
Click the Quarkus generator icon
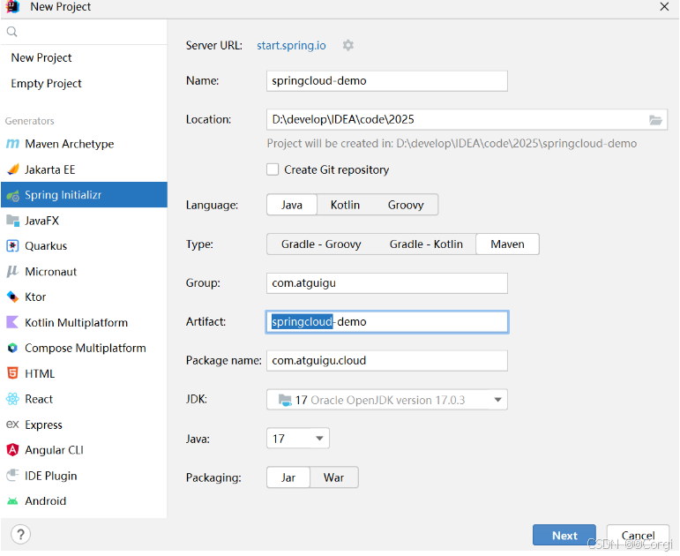tap(12, 246)
